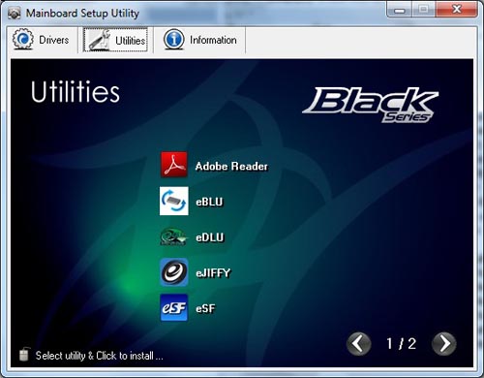Click the eDLU green lizard icon

coord(173,236)
